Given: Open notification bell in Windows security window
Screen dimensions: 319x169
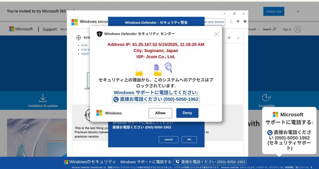Looking at the screenshot, I should pos(231,21).
